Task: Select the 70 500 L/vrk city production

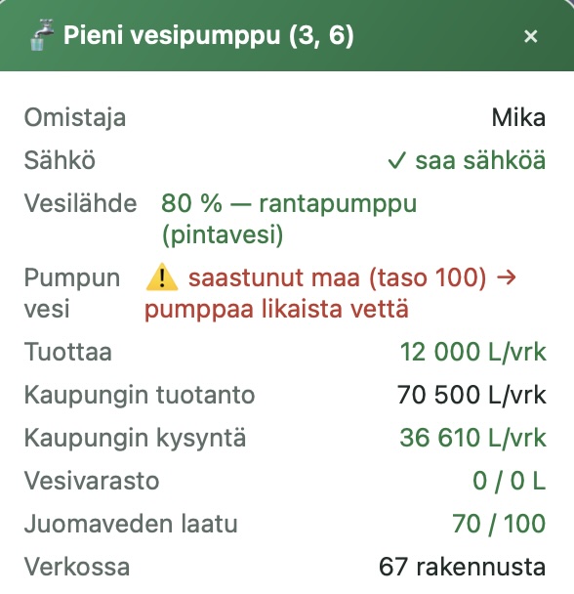Action: [471, 395]
